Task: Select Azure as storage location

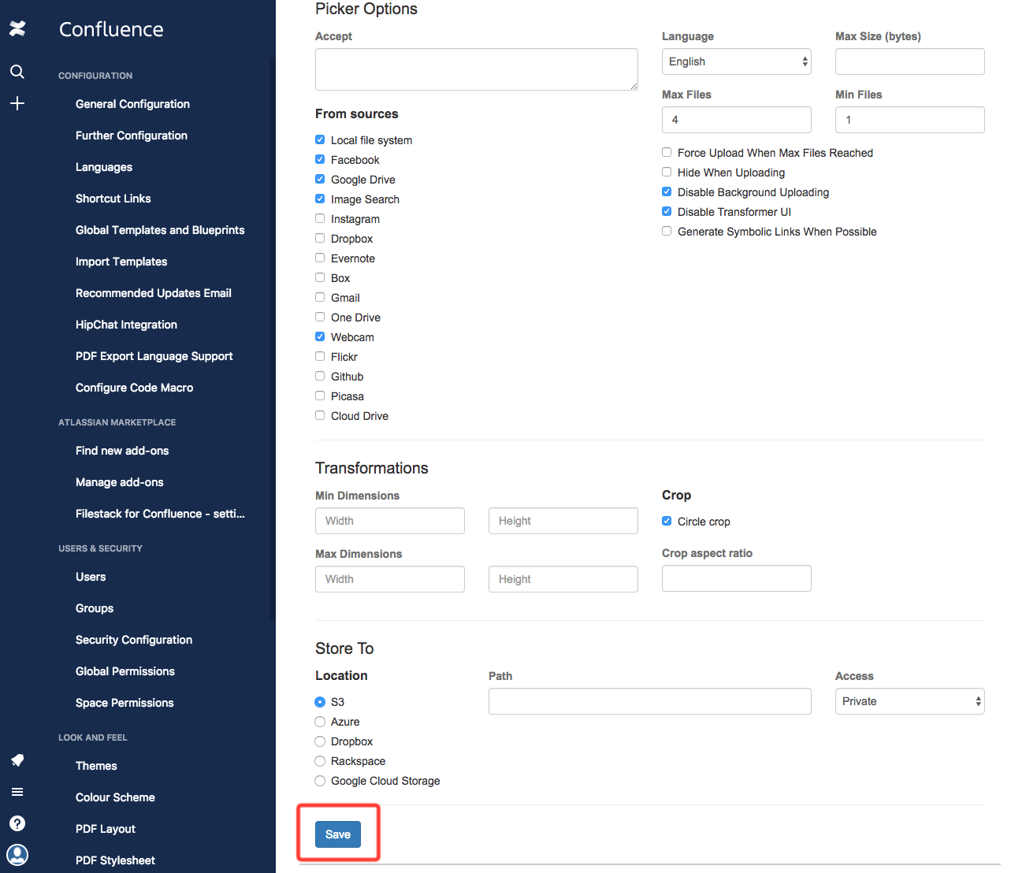Action: [x=320, y=722]
